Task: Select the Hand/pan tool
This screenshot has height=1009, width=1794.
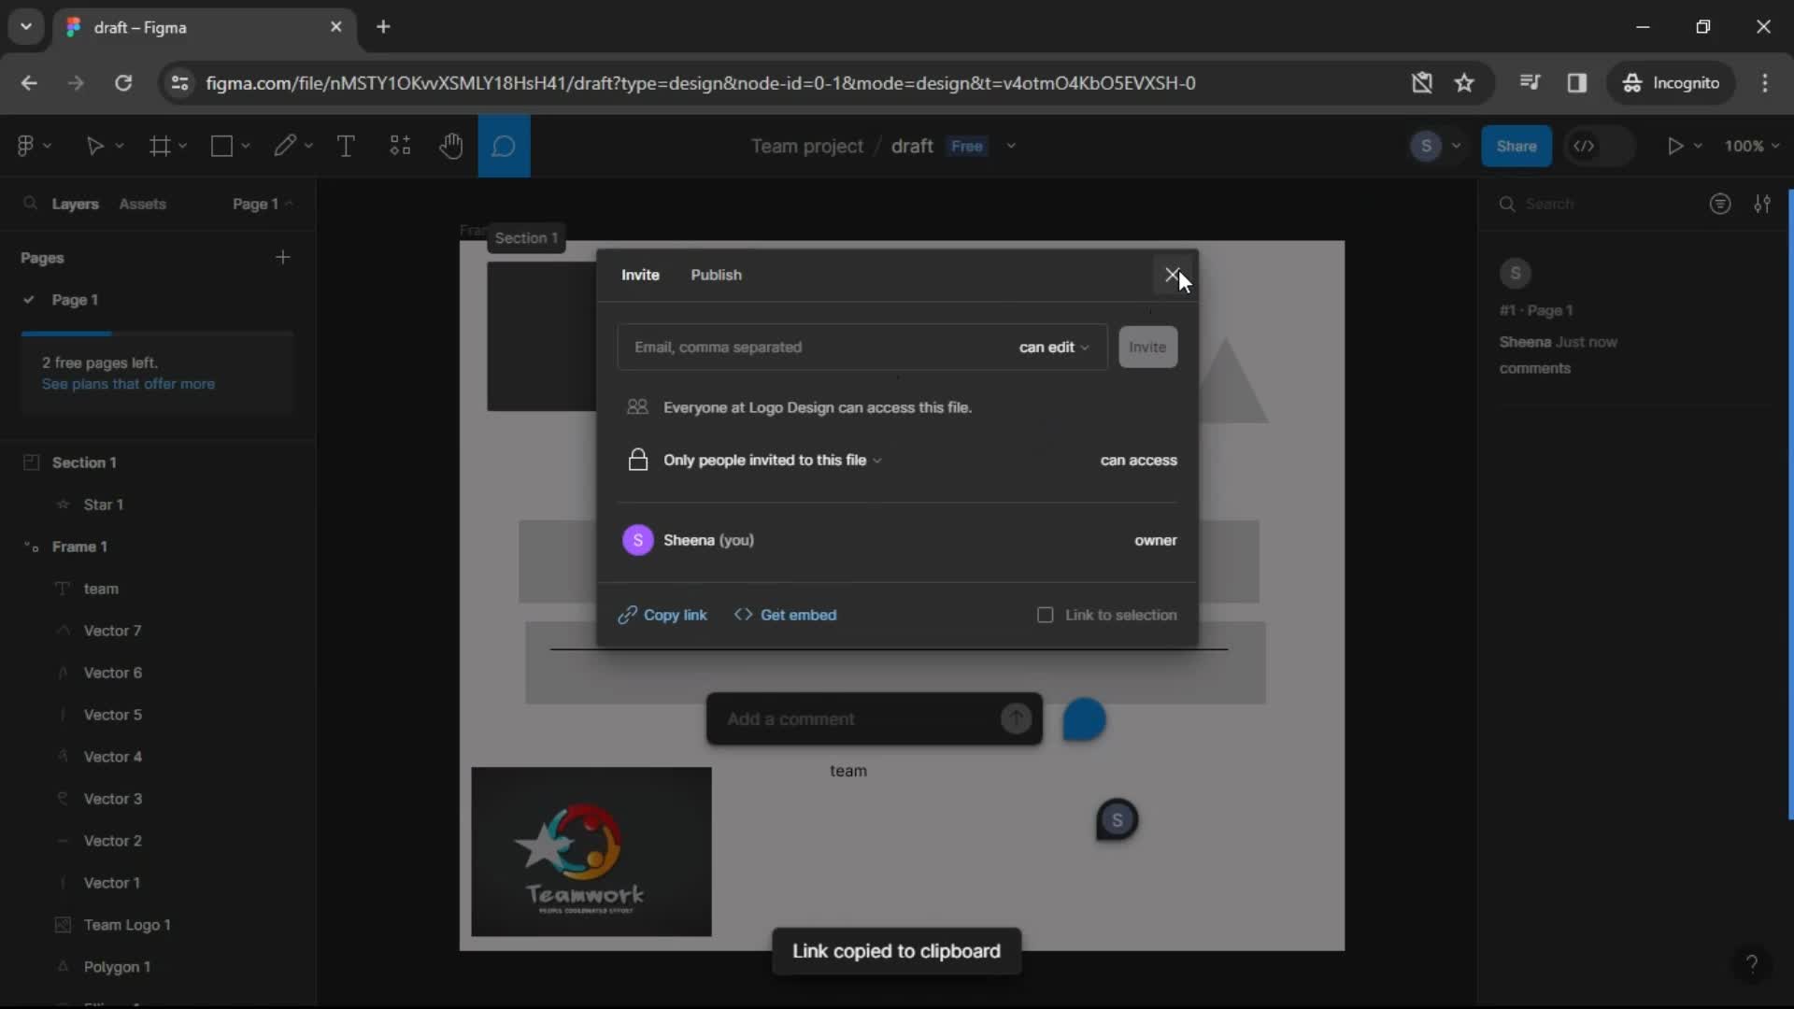Action: (448, 146)
